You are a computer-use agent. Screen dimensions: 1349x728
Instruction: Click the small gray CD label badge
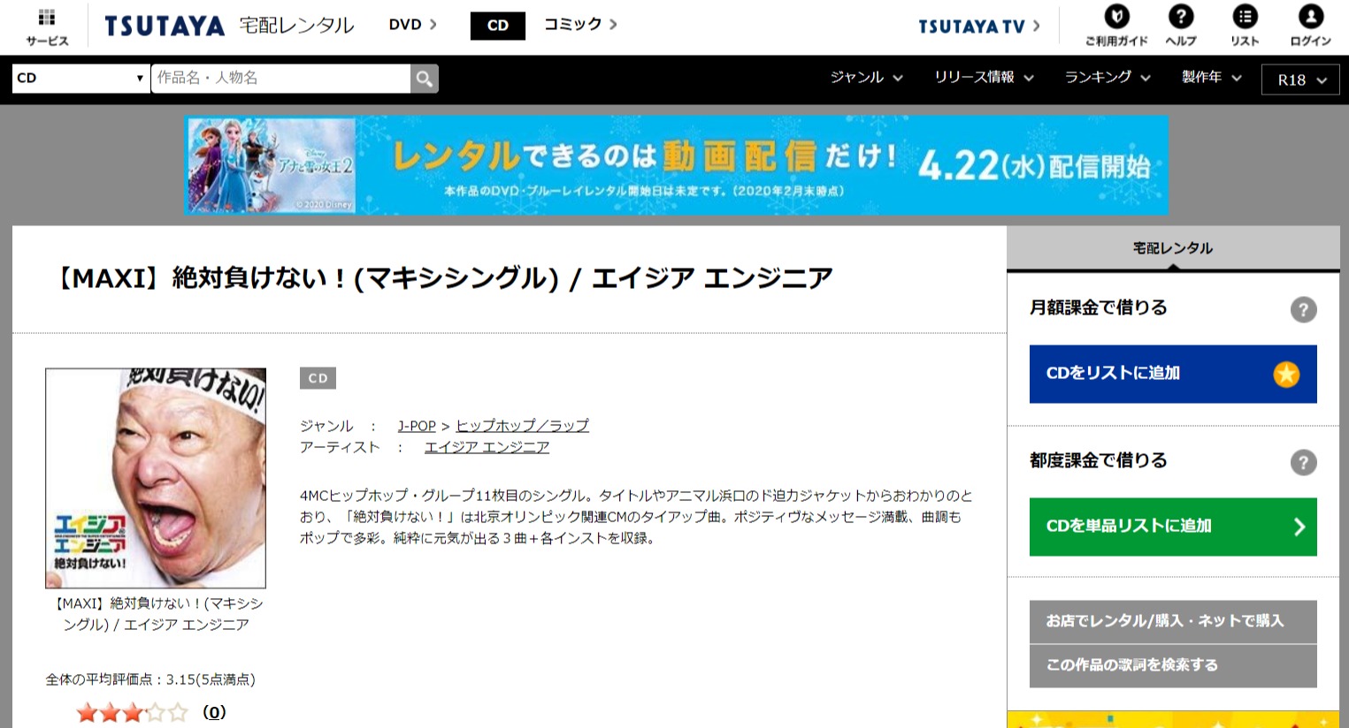click(x=318, y=378)
